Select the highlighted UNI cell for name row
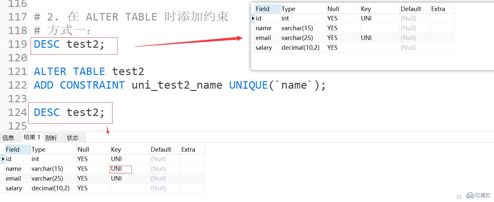Viewport: 494px width, 202px height. point(121,169)
